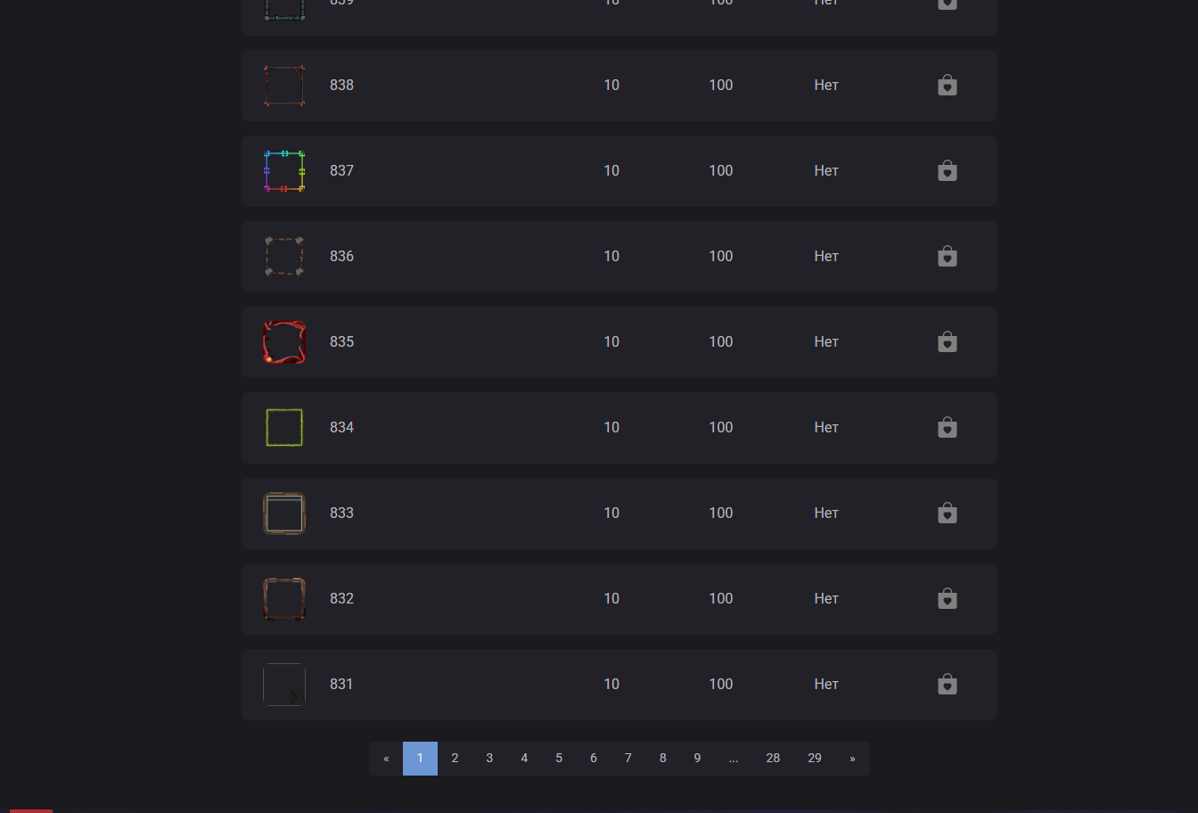Viewport: 1198px width, 813px height.
Task: Select the red swirl frame 835 preview
Action: pyautogui.click(x=284, y=342)
